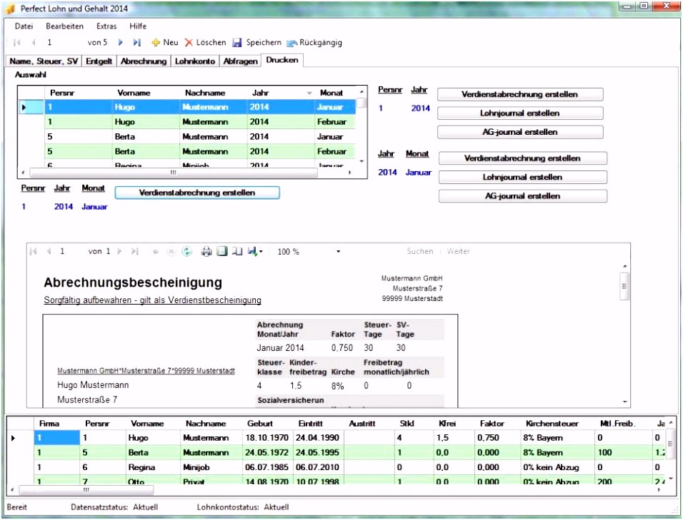Jump to last record in main toolbar
Viewport: 683px width, 520px height.
[136, 43]
